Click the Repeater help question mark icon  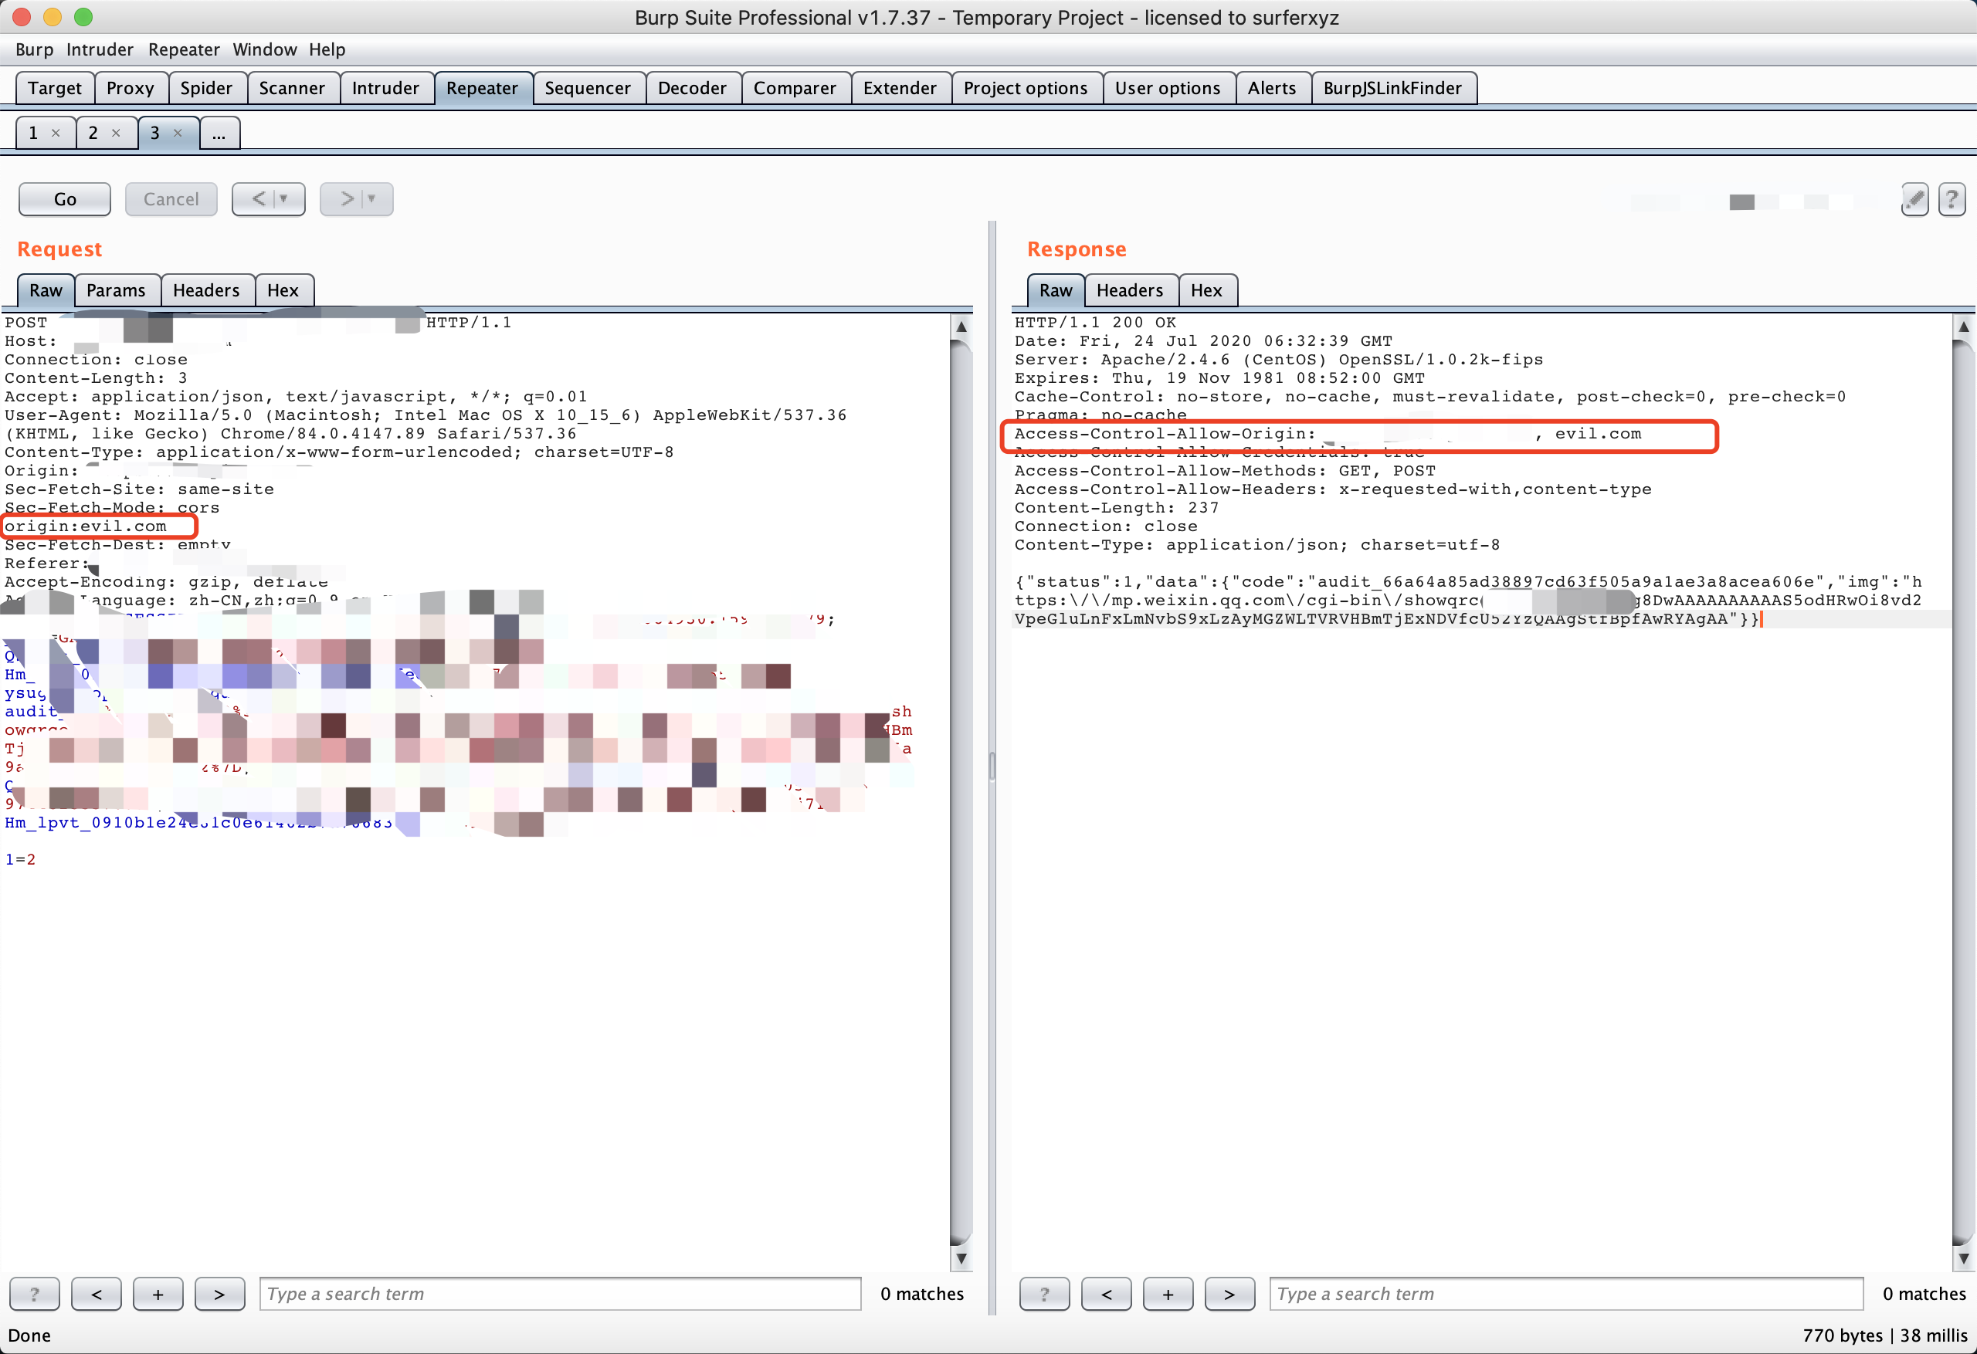[x=1952, y=199]
